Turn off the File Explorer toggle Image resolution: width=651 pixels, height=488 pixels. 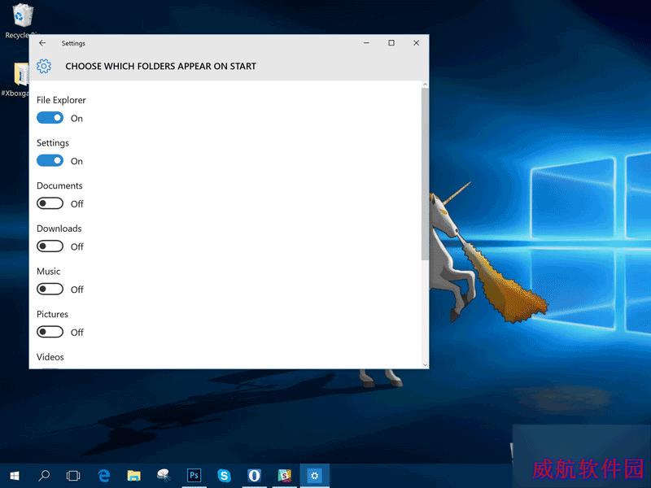pos(50,118)
